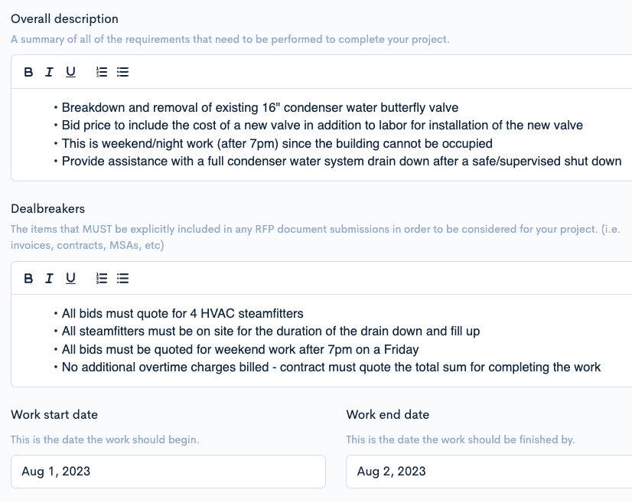This screenshot has width=632, height=503.
Task: Insert numbered list in Dealbreakers editor
Action: (x=102, y=279)
